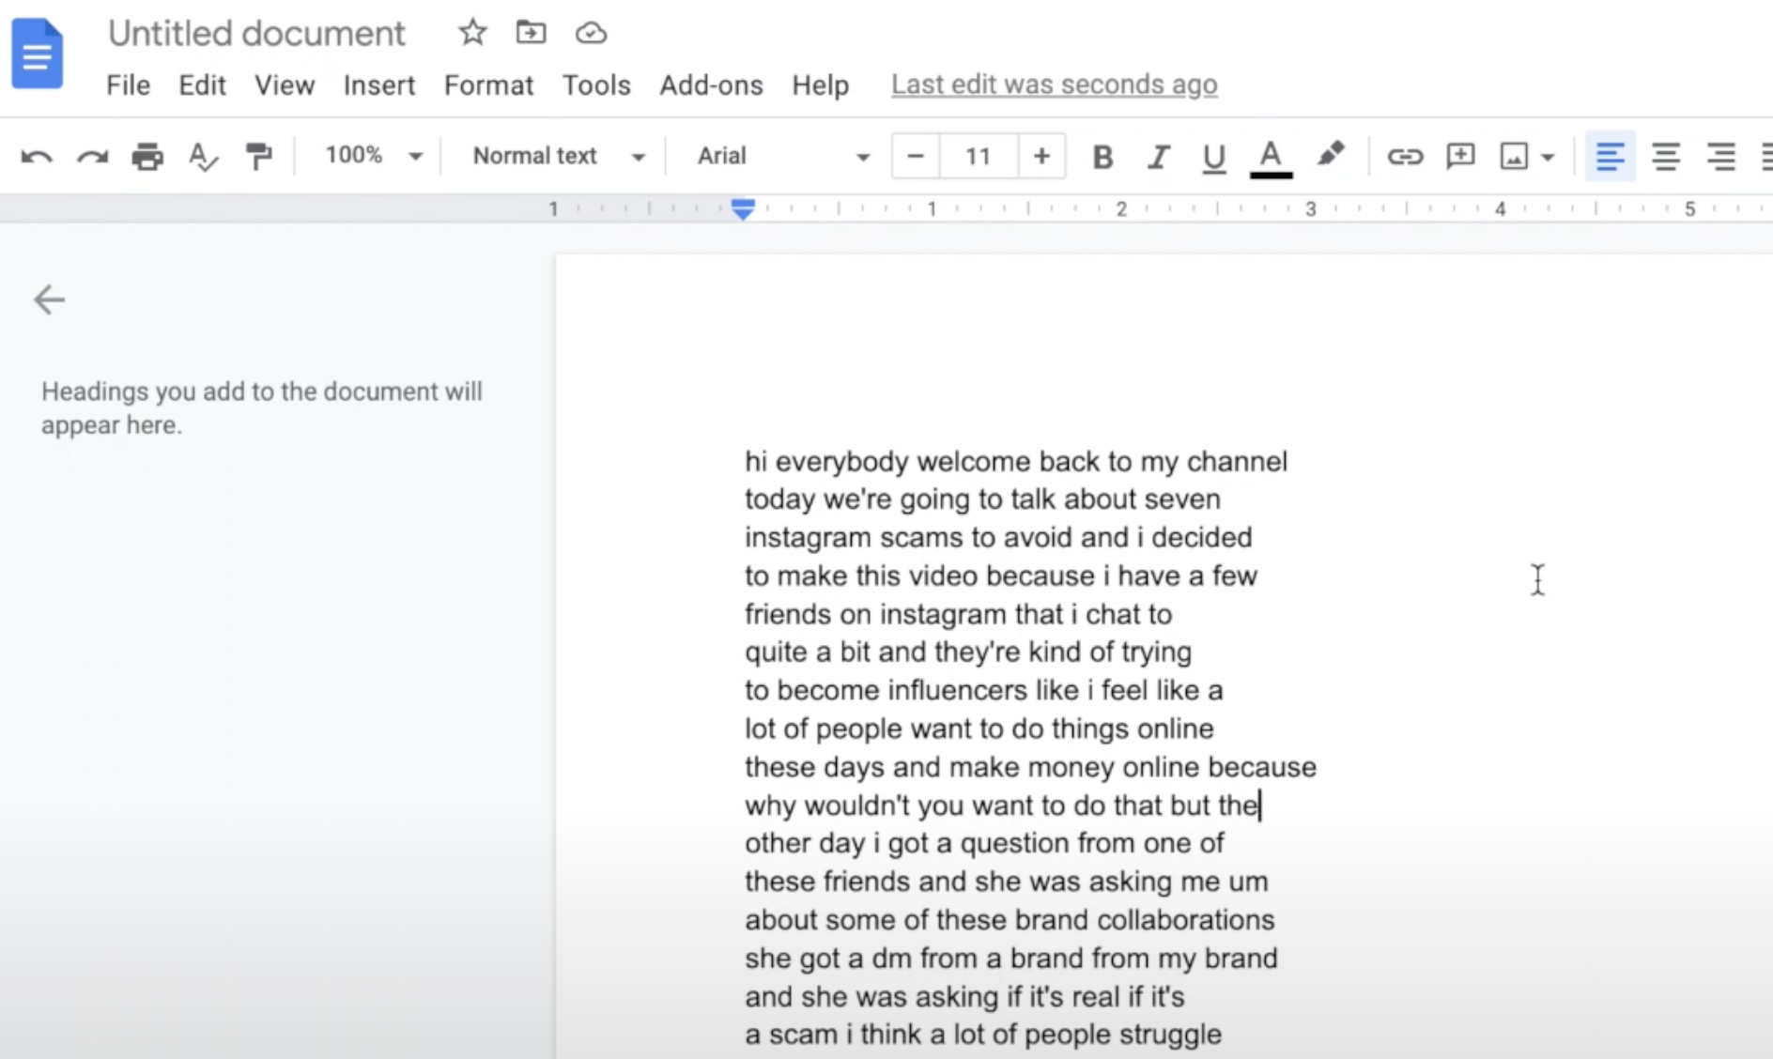Increase the font size with plus
This screenshot has height=1059, width=1773.
pyautogui.click(x=1041, y=156)
